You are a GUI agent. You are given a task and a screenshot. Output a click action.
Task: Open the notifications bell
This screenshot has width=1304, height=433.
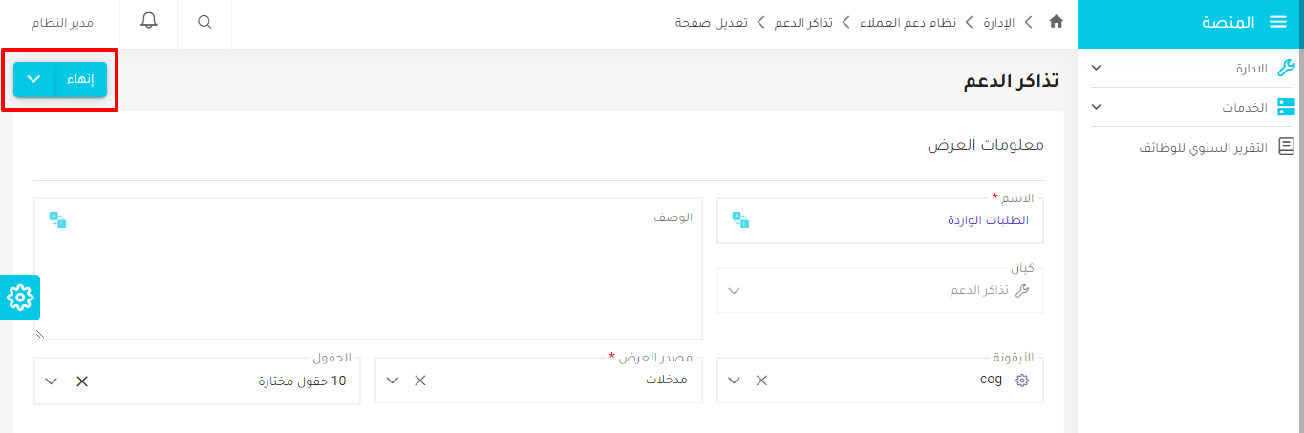pyautogui.click(x=149, y=21)
